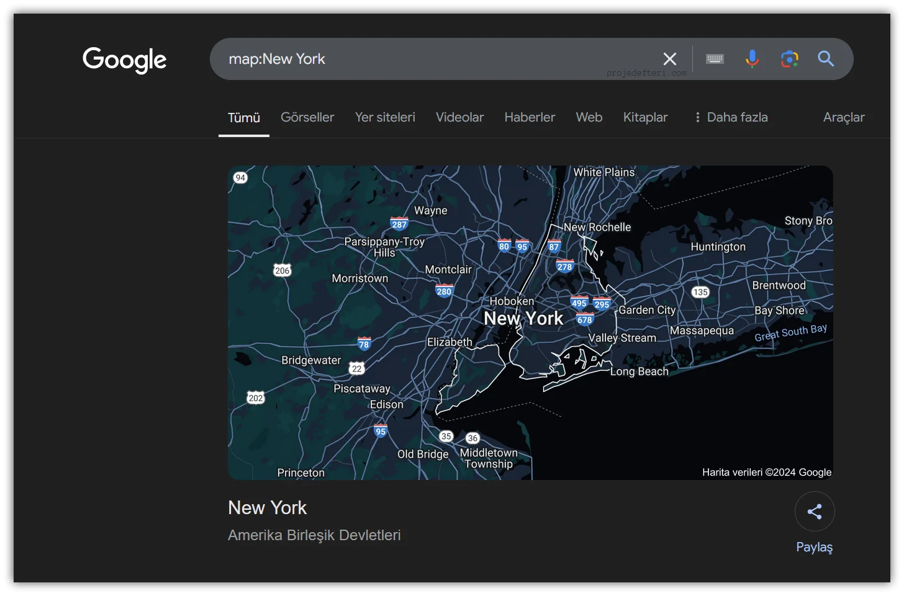Switch to the Web tab
The height and width of the screenshot is (596, 904).
(x=589, y=117)
